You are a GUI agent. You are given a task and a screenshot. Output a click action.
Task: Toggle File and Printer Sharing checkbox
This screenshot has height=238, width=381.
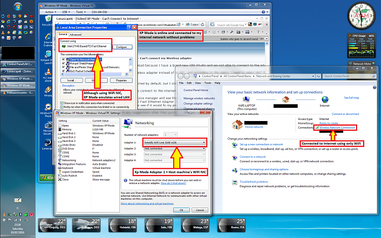tap(63, 67)
